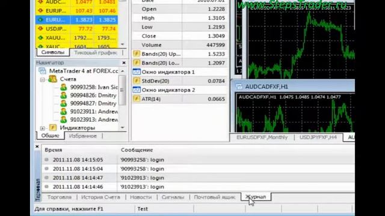Click the Индикаторы folder icon
This screenshot has width=385, height=216.
[x=53, y=128]
